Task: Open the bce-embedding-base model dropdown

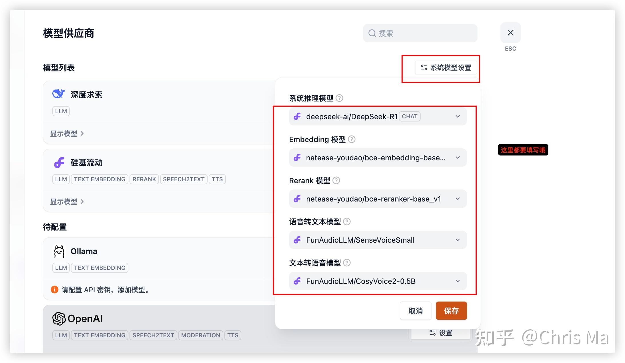Action: pos(377,157)
